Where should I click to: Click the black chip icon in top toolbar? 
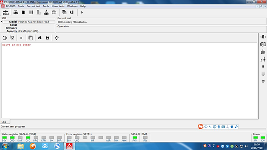(x=23, y=12)
